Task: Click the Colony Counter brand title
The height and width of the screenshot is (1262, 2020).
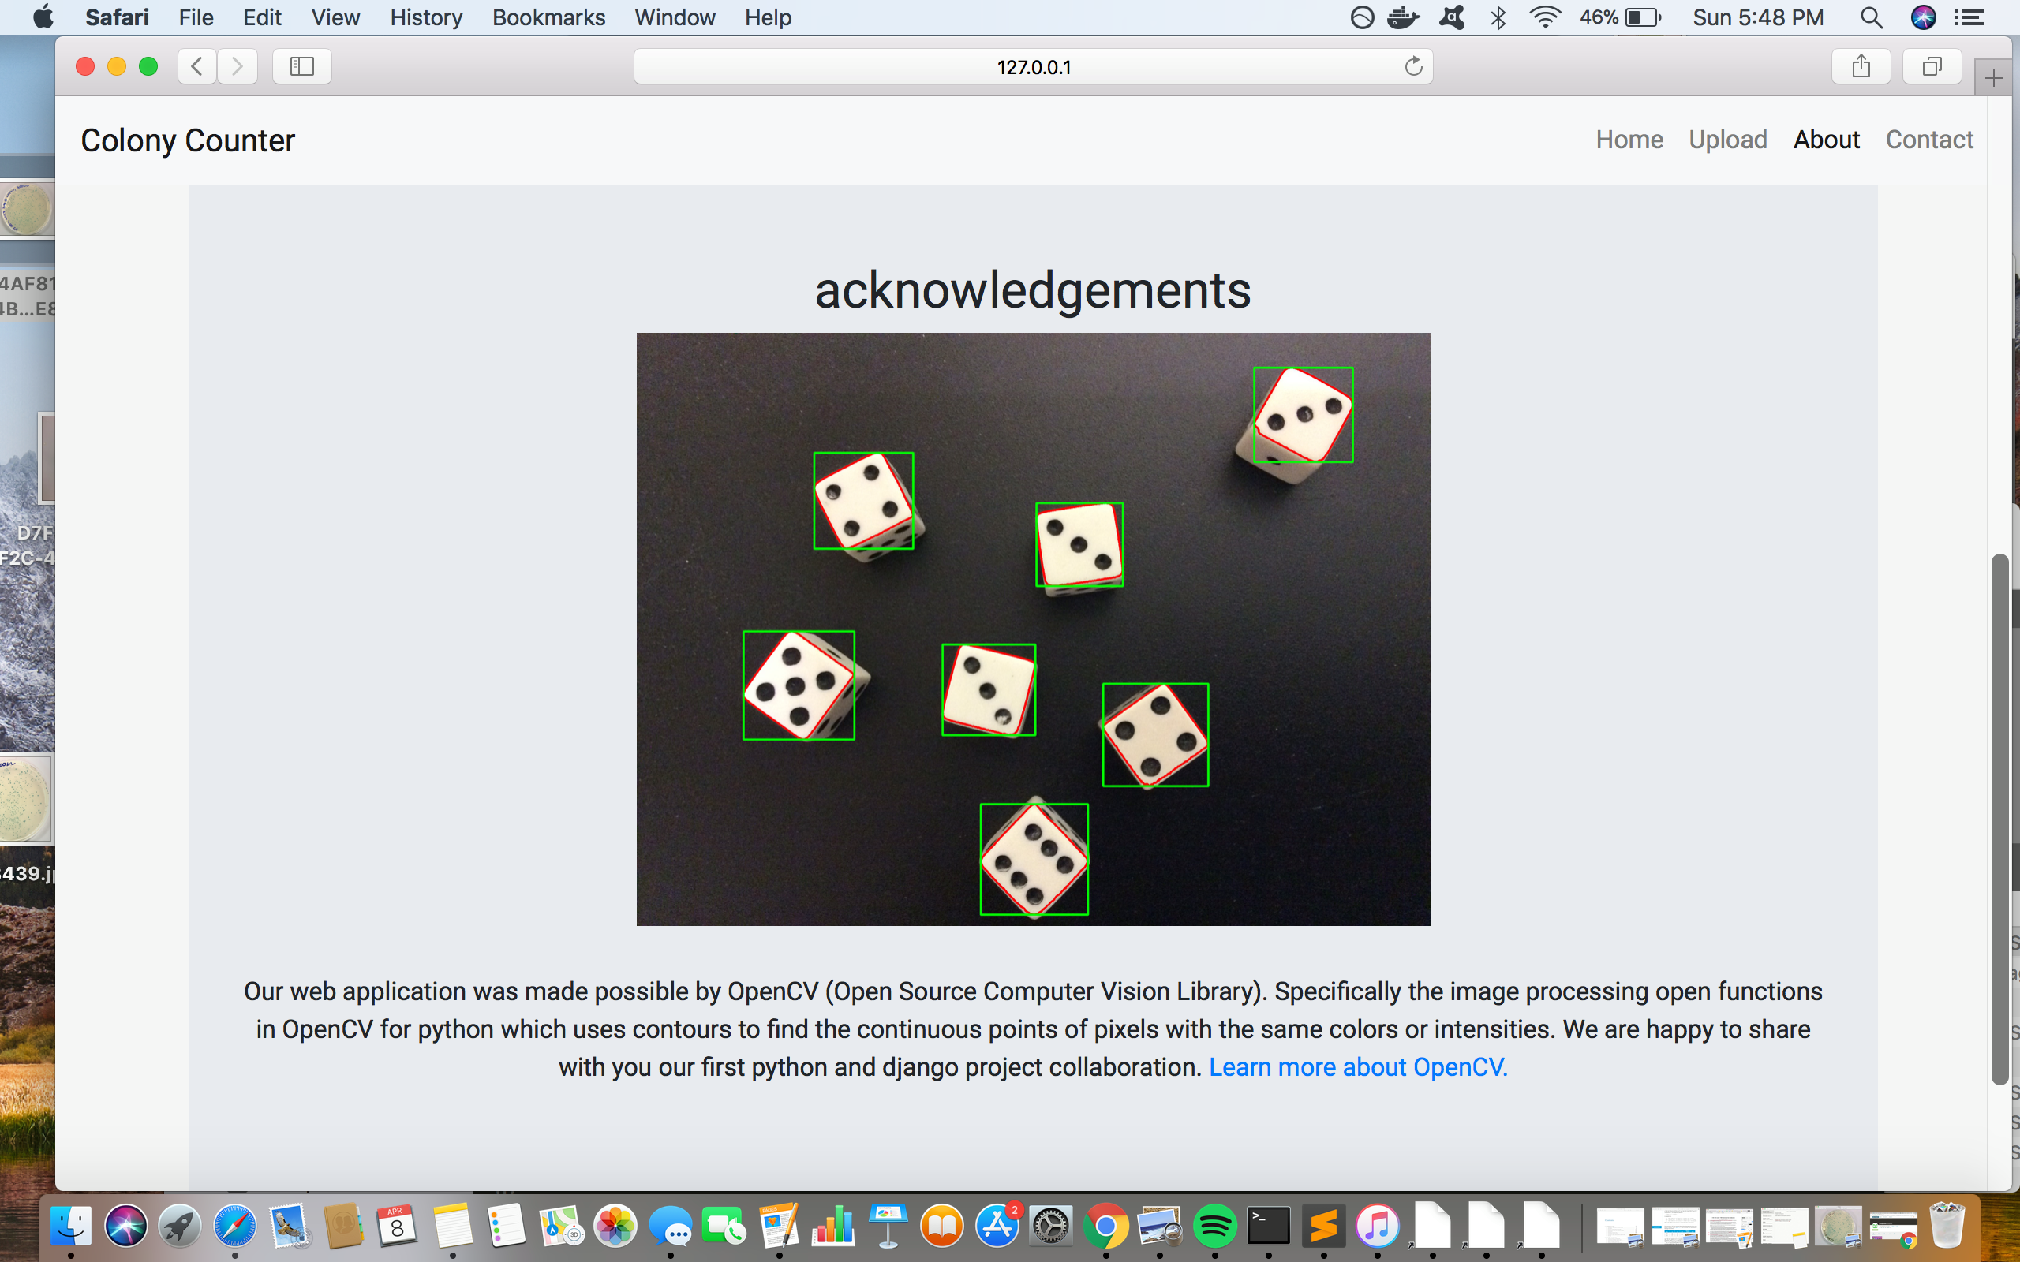Action: 188,140
